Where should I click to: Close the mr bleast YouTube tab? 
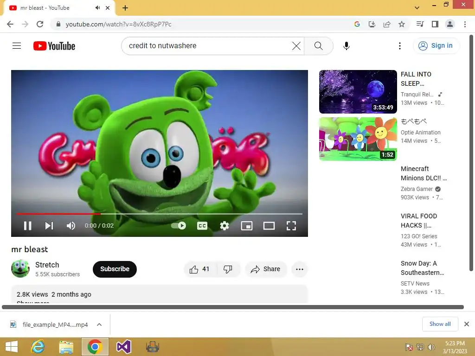click(x=108, y=8)
